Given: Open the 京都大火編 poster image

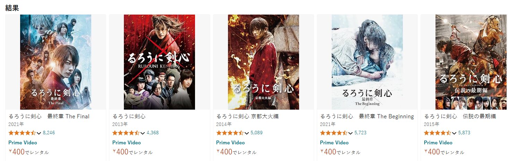Looking at the screenshot, I should (263, 62).
